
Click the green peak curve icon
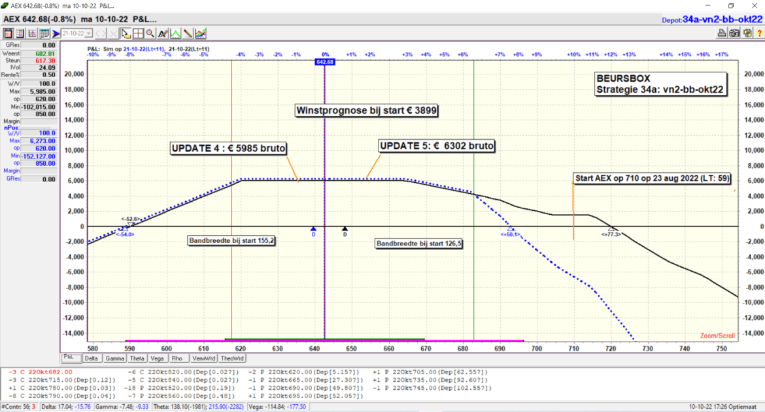coord(175,33)
